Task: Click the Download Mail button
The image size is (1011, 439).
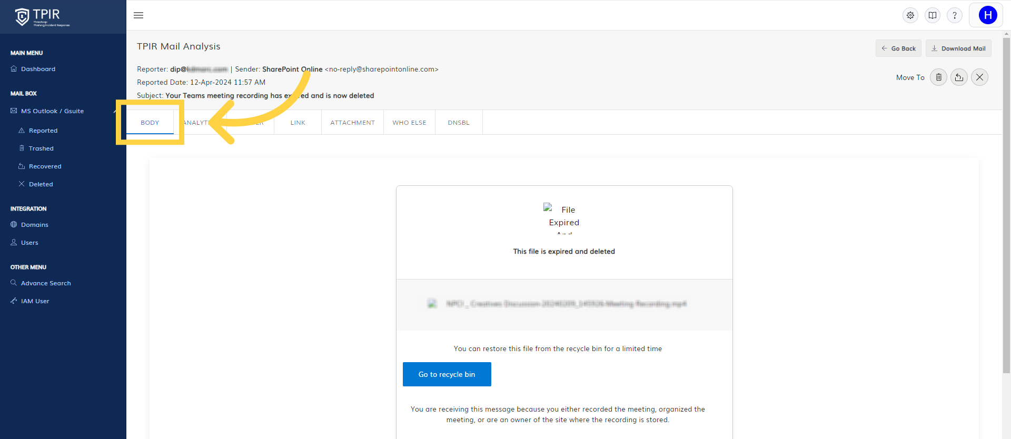Action: [958, 48]
